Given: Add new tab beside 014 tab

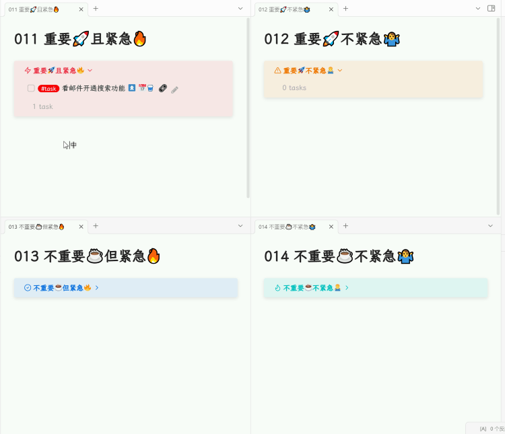Looking at the screenshot, I should (345, 226).
